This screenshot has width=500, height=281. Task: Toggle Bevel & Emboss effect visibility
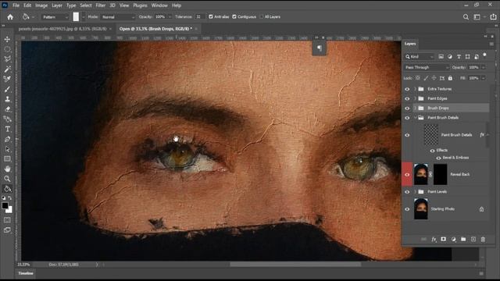coord(438,158)
